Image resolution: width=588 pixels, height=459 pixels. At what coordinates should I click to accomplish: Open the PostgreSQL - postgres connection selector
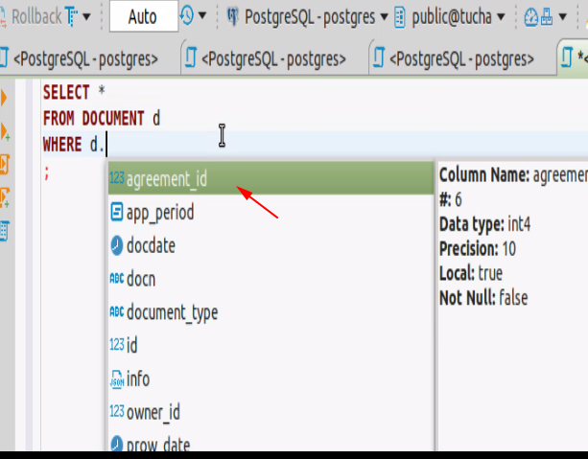[x=317, y=17]
